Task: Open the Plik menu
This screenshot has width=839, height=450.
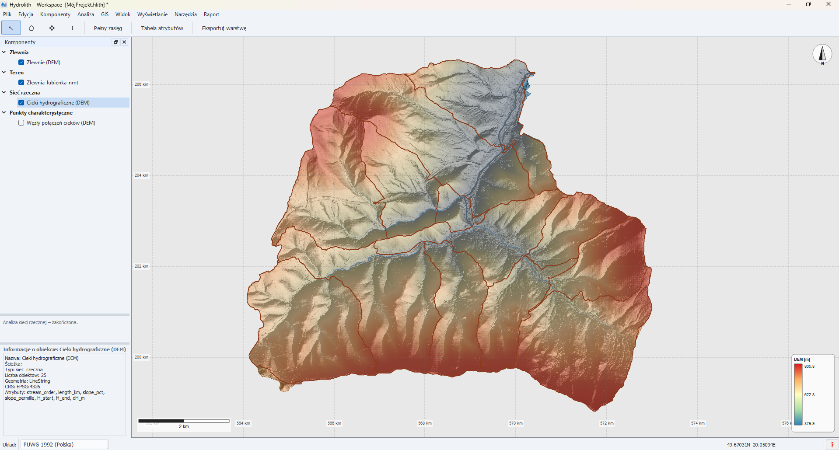Action: (7, 14)
